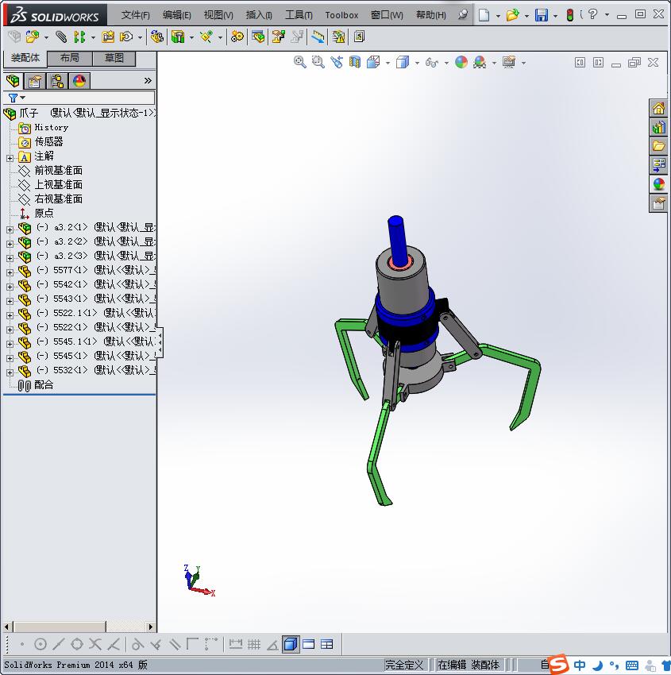Click the 在编辑 装配体 status text

coord(469,665)
